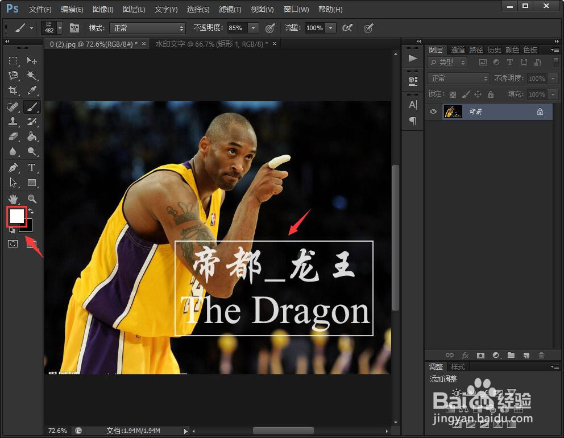This screenshot has width=564, height=438.
Task: Open layer 填充 dropdown arrow
Action: point(553,94)
